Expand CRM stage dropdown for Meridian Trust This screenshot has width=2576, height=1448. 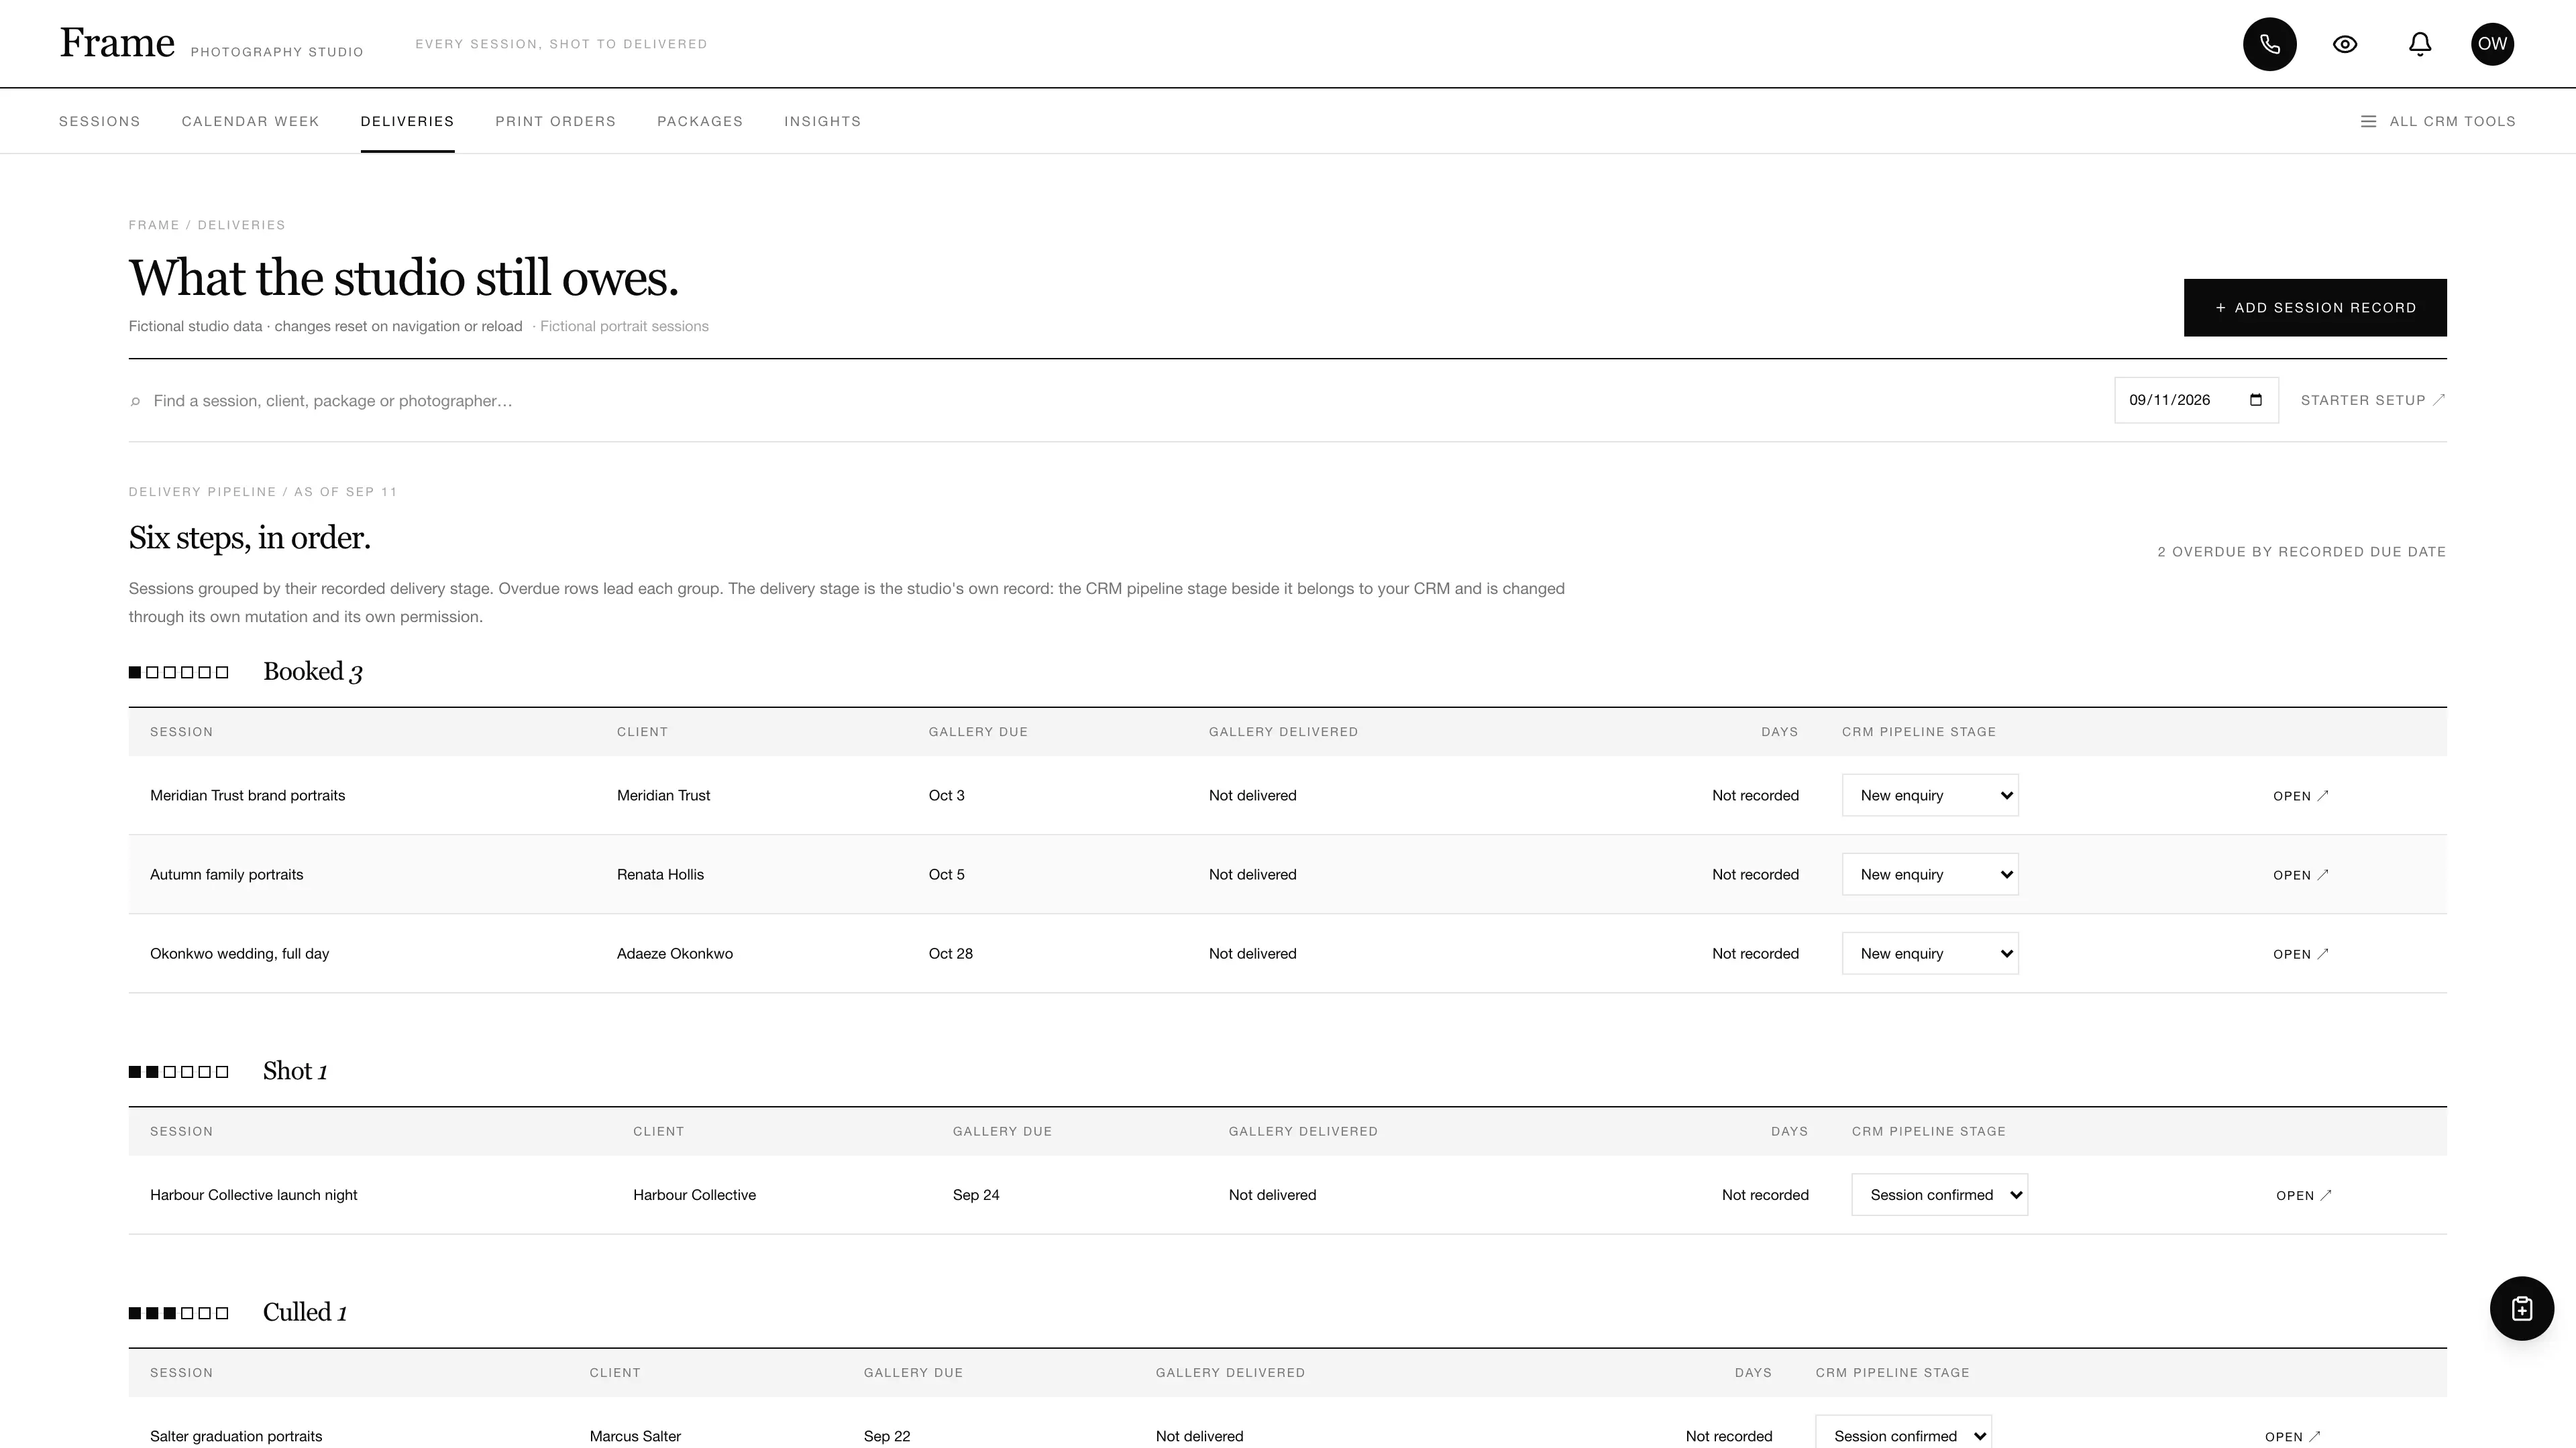1930,796
